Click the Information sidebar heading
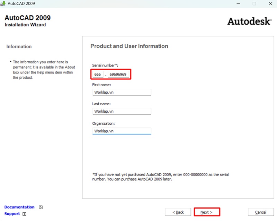 (x=19, y=46)
